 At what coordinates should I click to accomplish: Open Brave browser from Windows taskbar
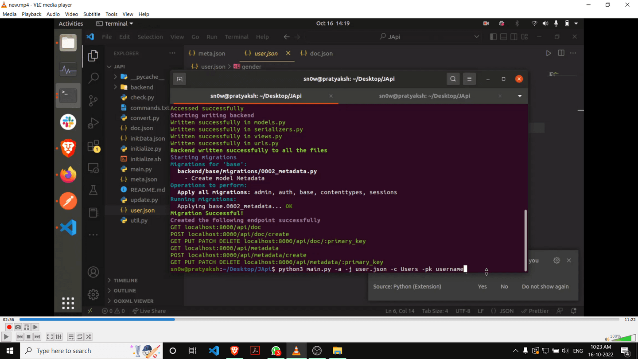(234, 351)
